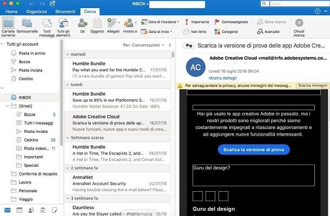The height and width of the screenshot is (216, 330).
Task: Toggle the Non letto filter
Action: tap(195, 32)
